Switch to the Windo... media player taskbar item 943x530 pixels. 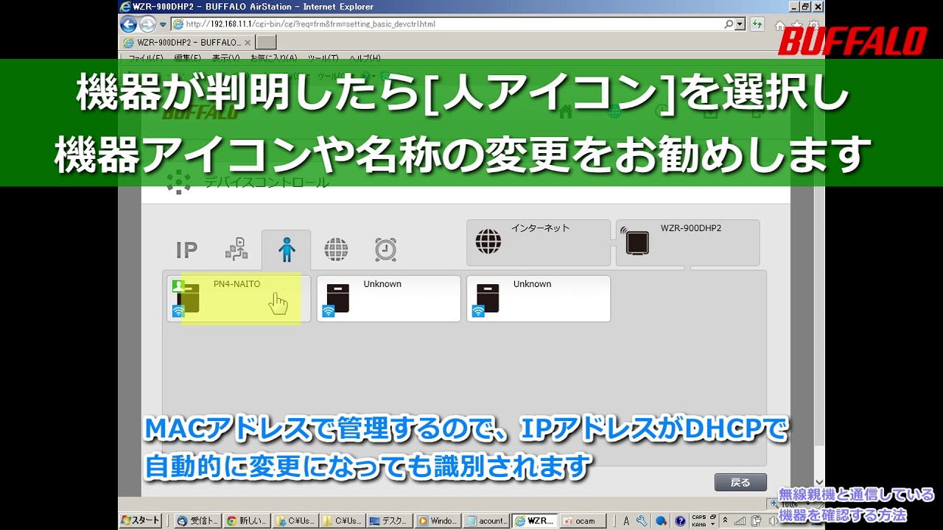tap(438, 520)
